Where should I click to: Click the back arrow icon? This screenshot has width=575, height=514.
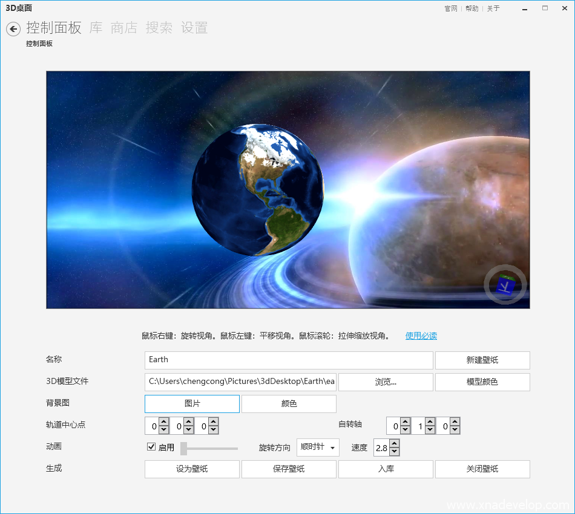pyautogui.click(x=13, y=29)
